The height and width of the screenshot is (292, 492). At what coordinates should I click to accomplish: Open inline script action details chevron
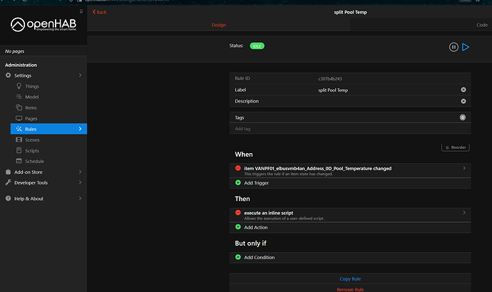pyautogui.click(x=464, y=213)
